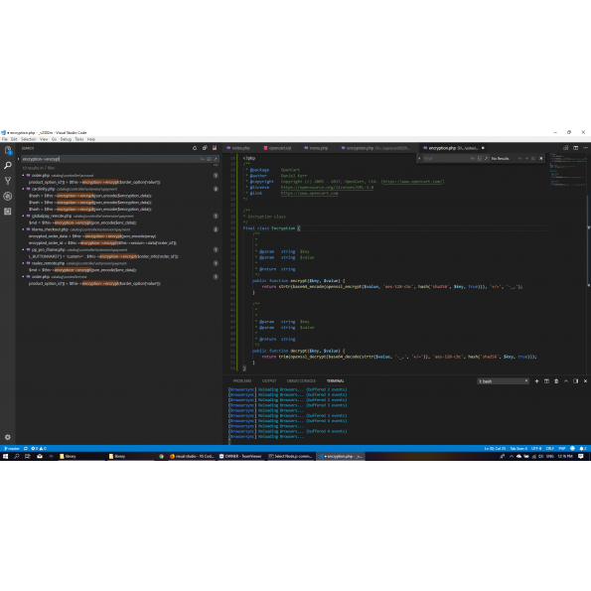Collapse the last order.php search results
Image resolution: width=591 pixels, height=591 pixels.
(x=23, y=277)
